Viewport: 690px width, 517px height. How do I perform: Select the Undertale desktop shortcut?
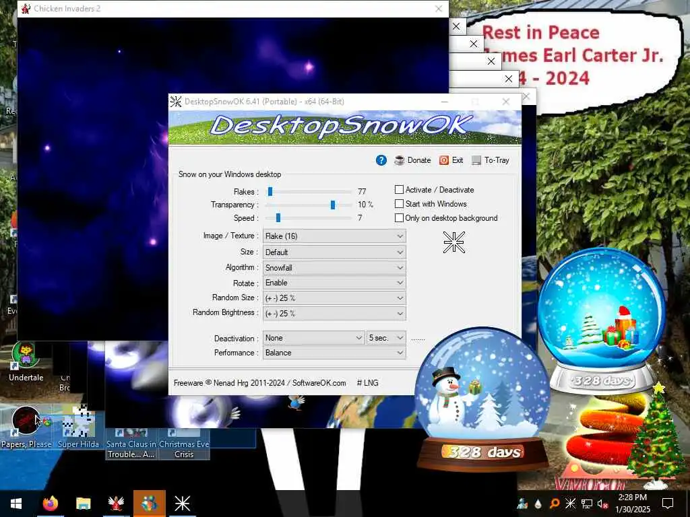tap(26, 361)
